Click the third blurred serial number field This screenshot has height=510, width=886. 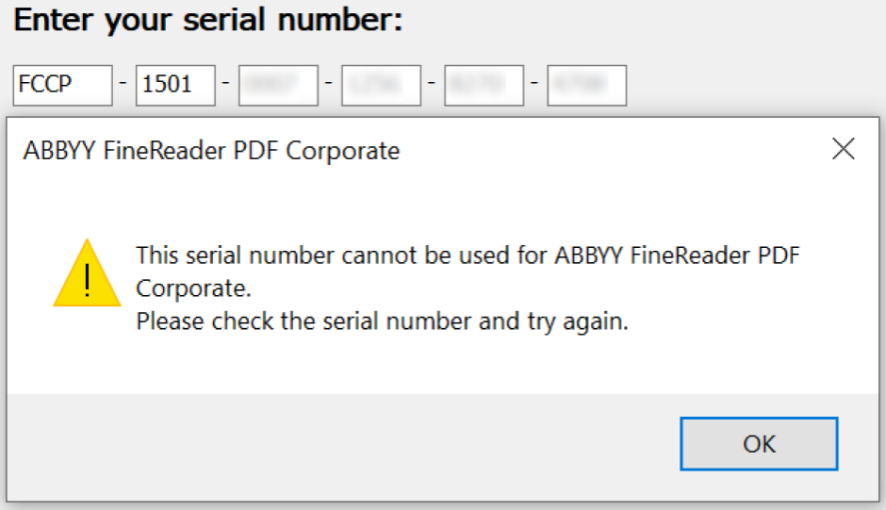(279, 86)
